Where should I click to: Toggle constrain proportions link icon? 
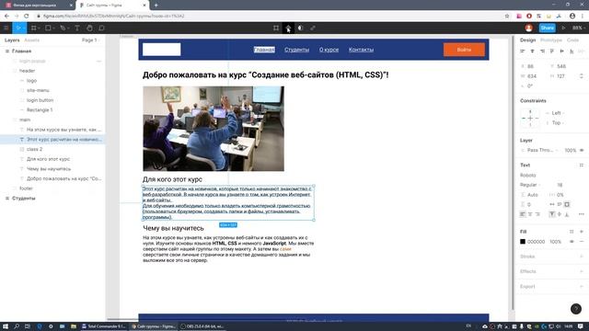pos(581,76)
